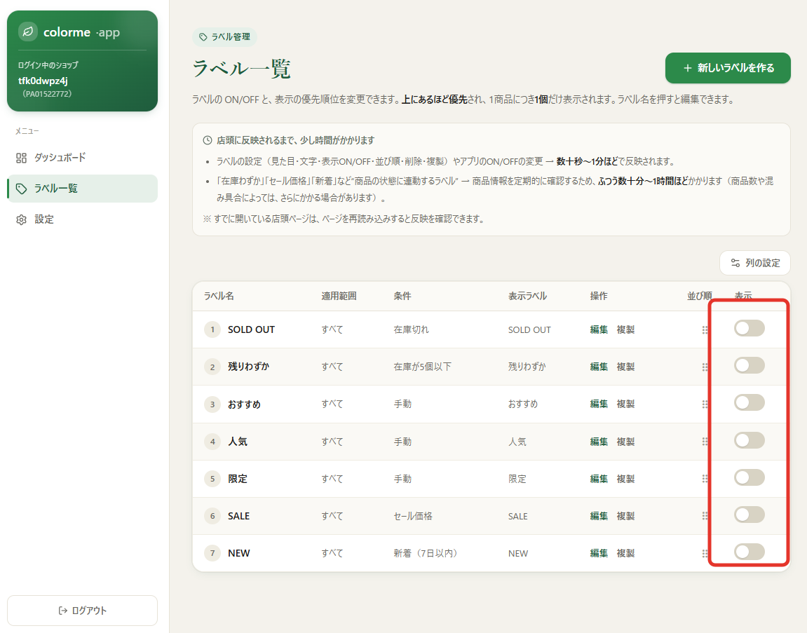The height and width of the screenshot is (633, 807).
Task: Edit the 人気 label via 編集
Action: tap(599, 442)
